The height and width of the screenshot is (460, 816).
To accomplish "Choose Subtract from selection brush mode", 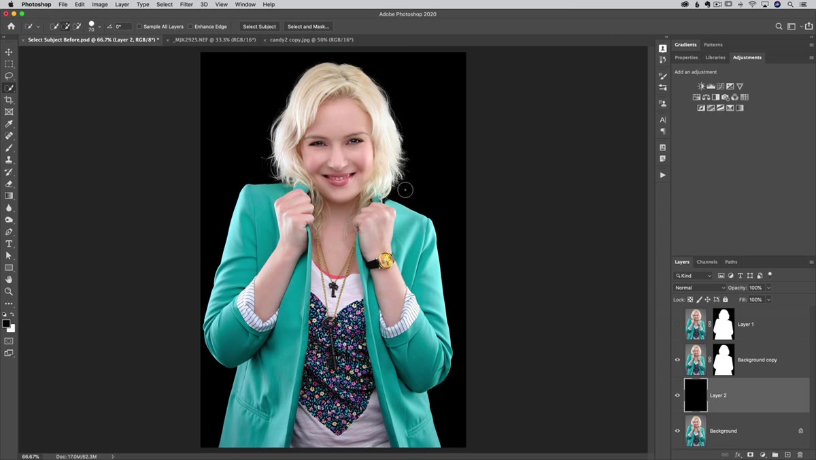I will [x=78, y=27].
